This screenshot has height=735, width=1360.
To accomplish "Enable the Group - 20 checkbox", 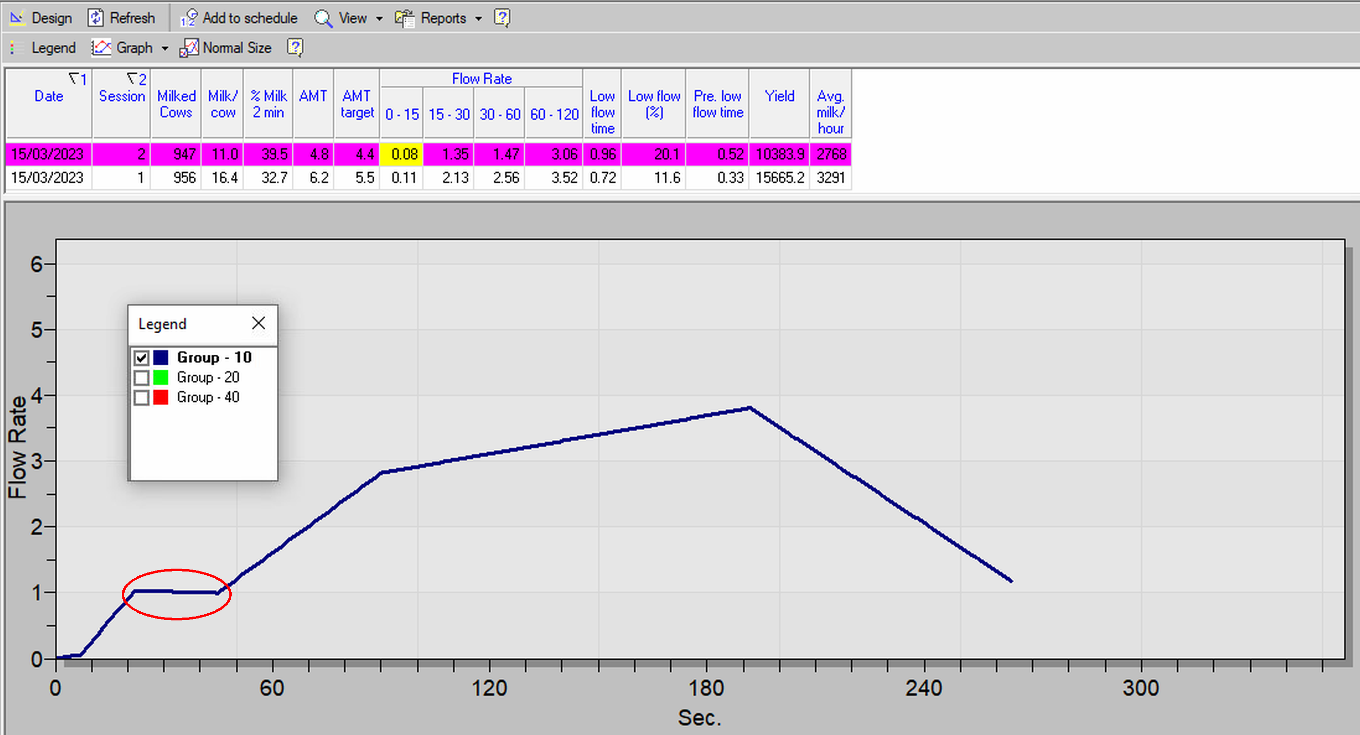I will [142, 378].
